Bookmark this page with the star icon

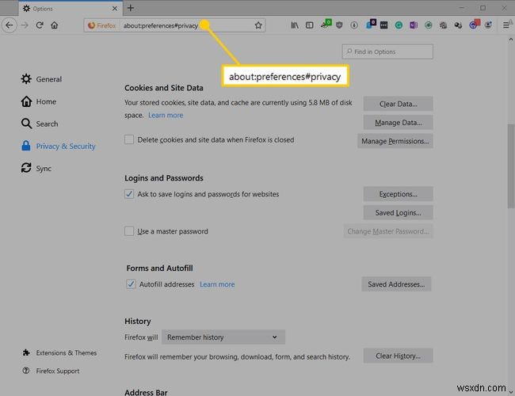click(258, 25)
